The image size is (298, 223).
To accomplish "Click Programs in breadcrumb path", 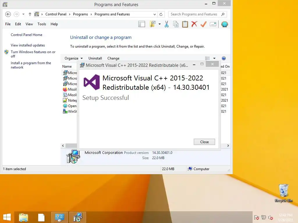I will tap(80, 14).
